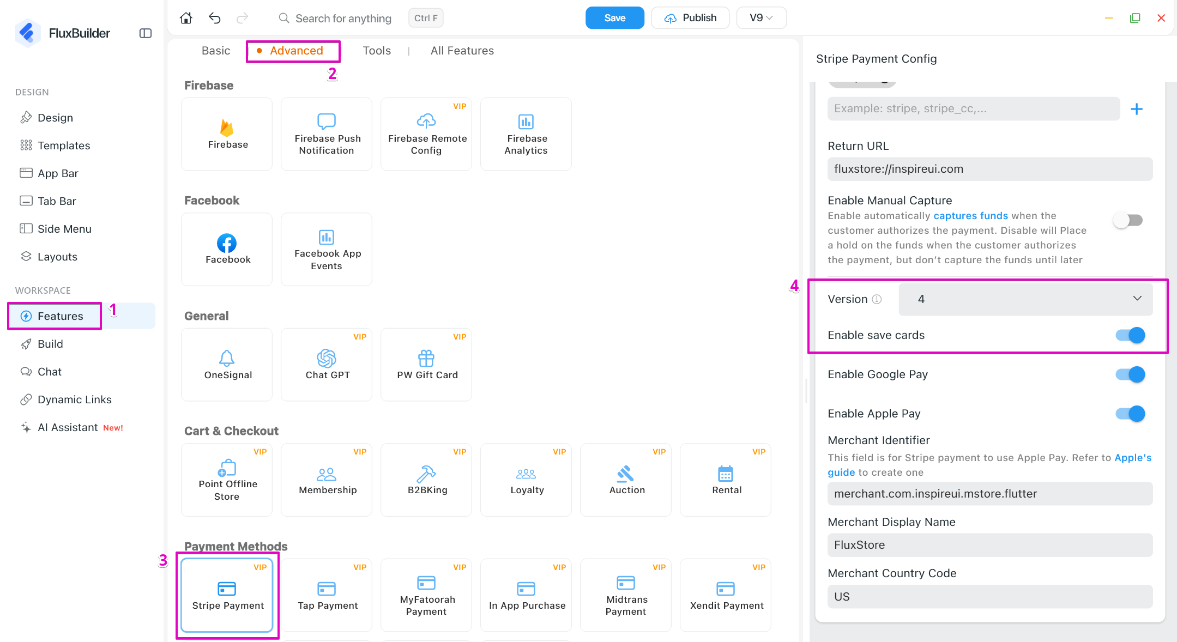
Task: Undo the last change
Action: pyautogui.click(x=215, y=18)
